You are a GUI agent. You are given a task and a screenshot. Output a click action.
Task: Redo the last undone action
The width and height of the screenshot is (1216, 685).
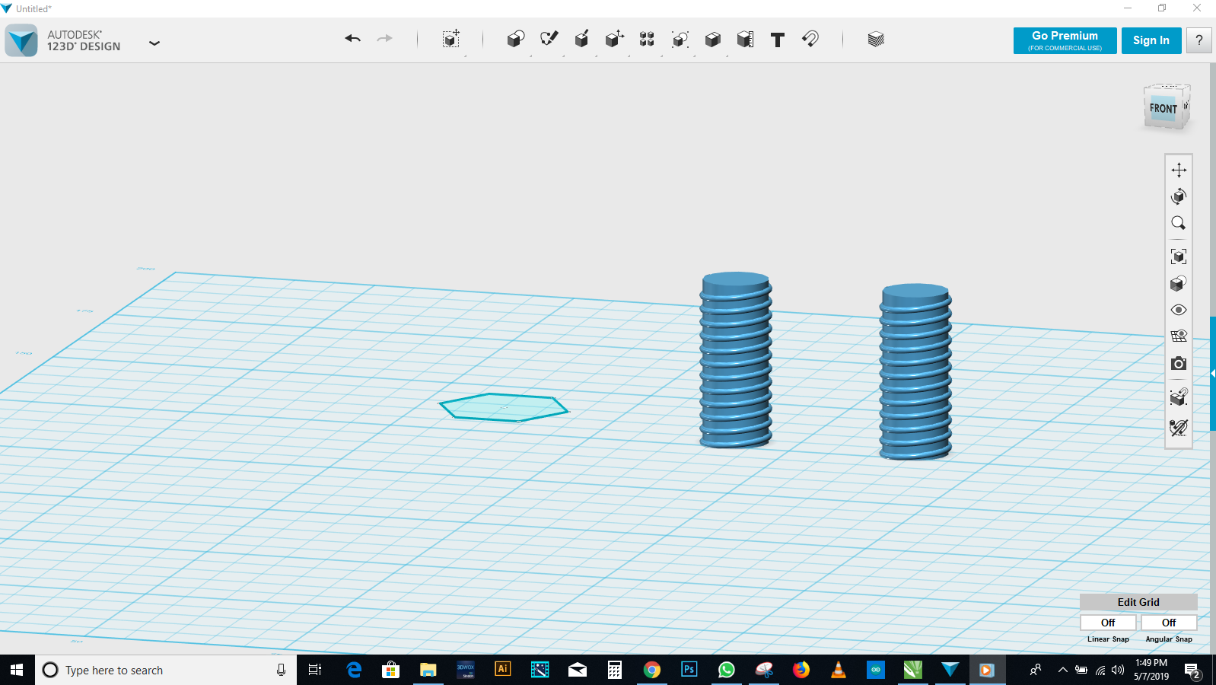385,39
